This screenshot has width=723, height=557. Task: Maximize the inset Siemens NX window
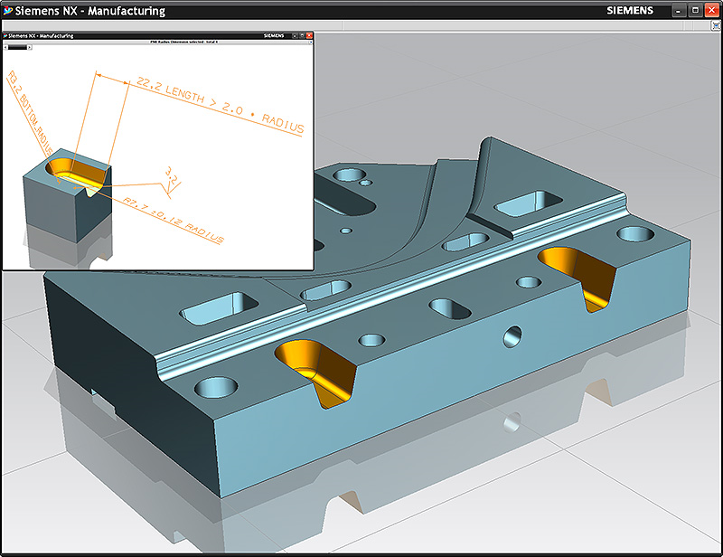pos(302,35)
